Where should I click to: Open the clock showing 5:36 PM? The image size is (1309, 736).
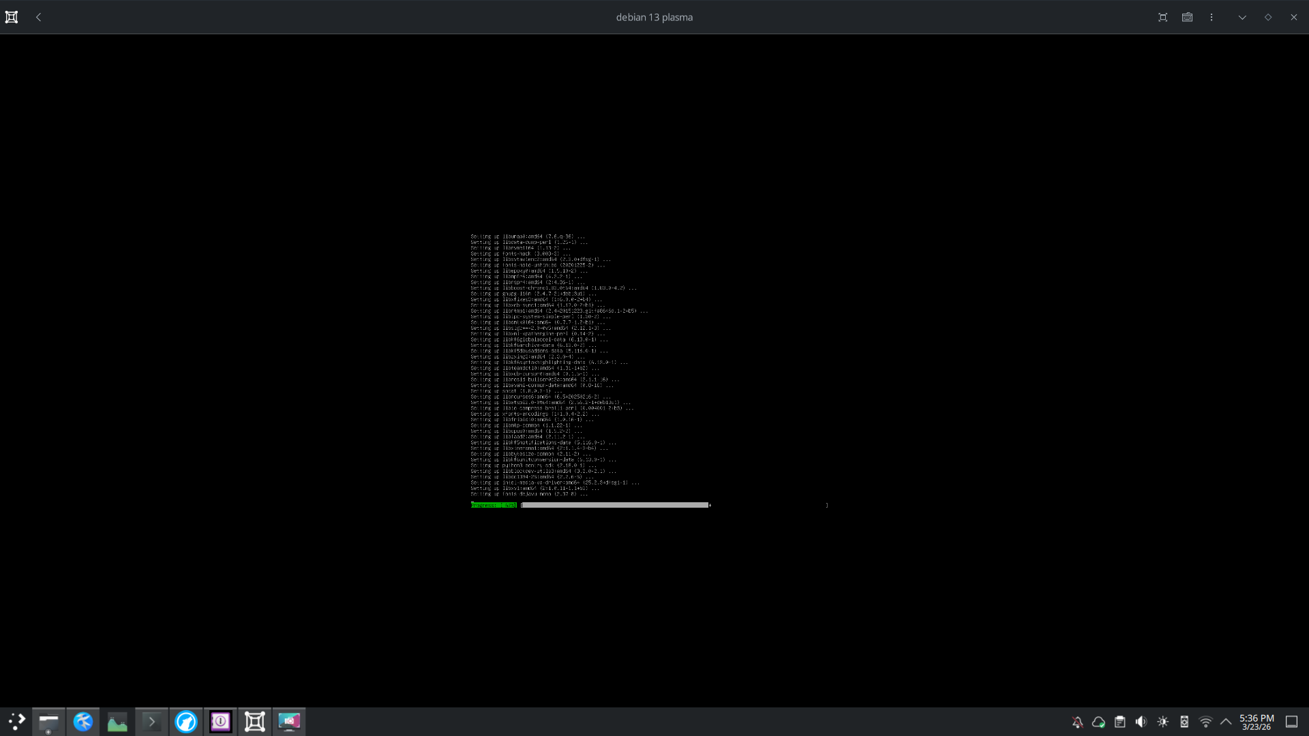coord(1256,722)
